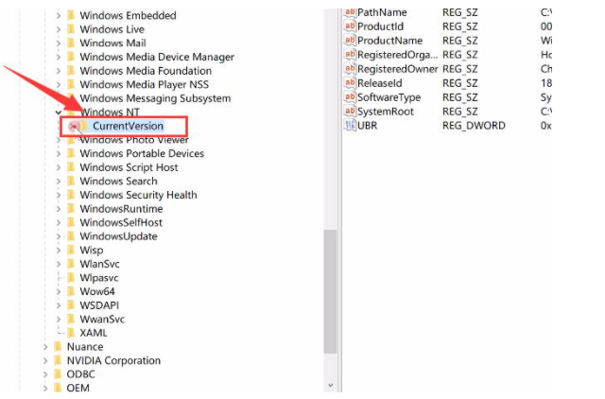This screenshot has height=399, width=605.
Task: Select the CurrentVersion key
Action: point(128,126)
